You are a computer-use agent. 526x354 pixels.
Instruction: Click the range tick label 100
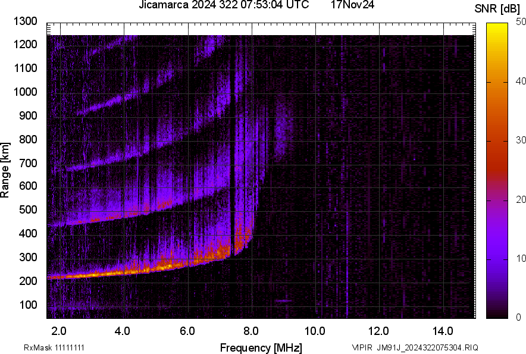coord(28,305)
